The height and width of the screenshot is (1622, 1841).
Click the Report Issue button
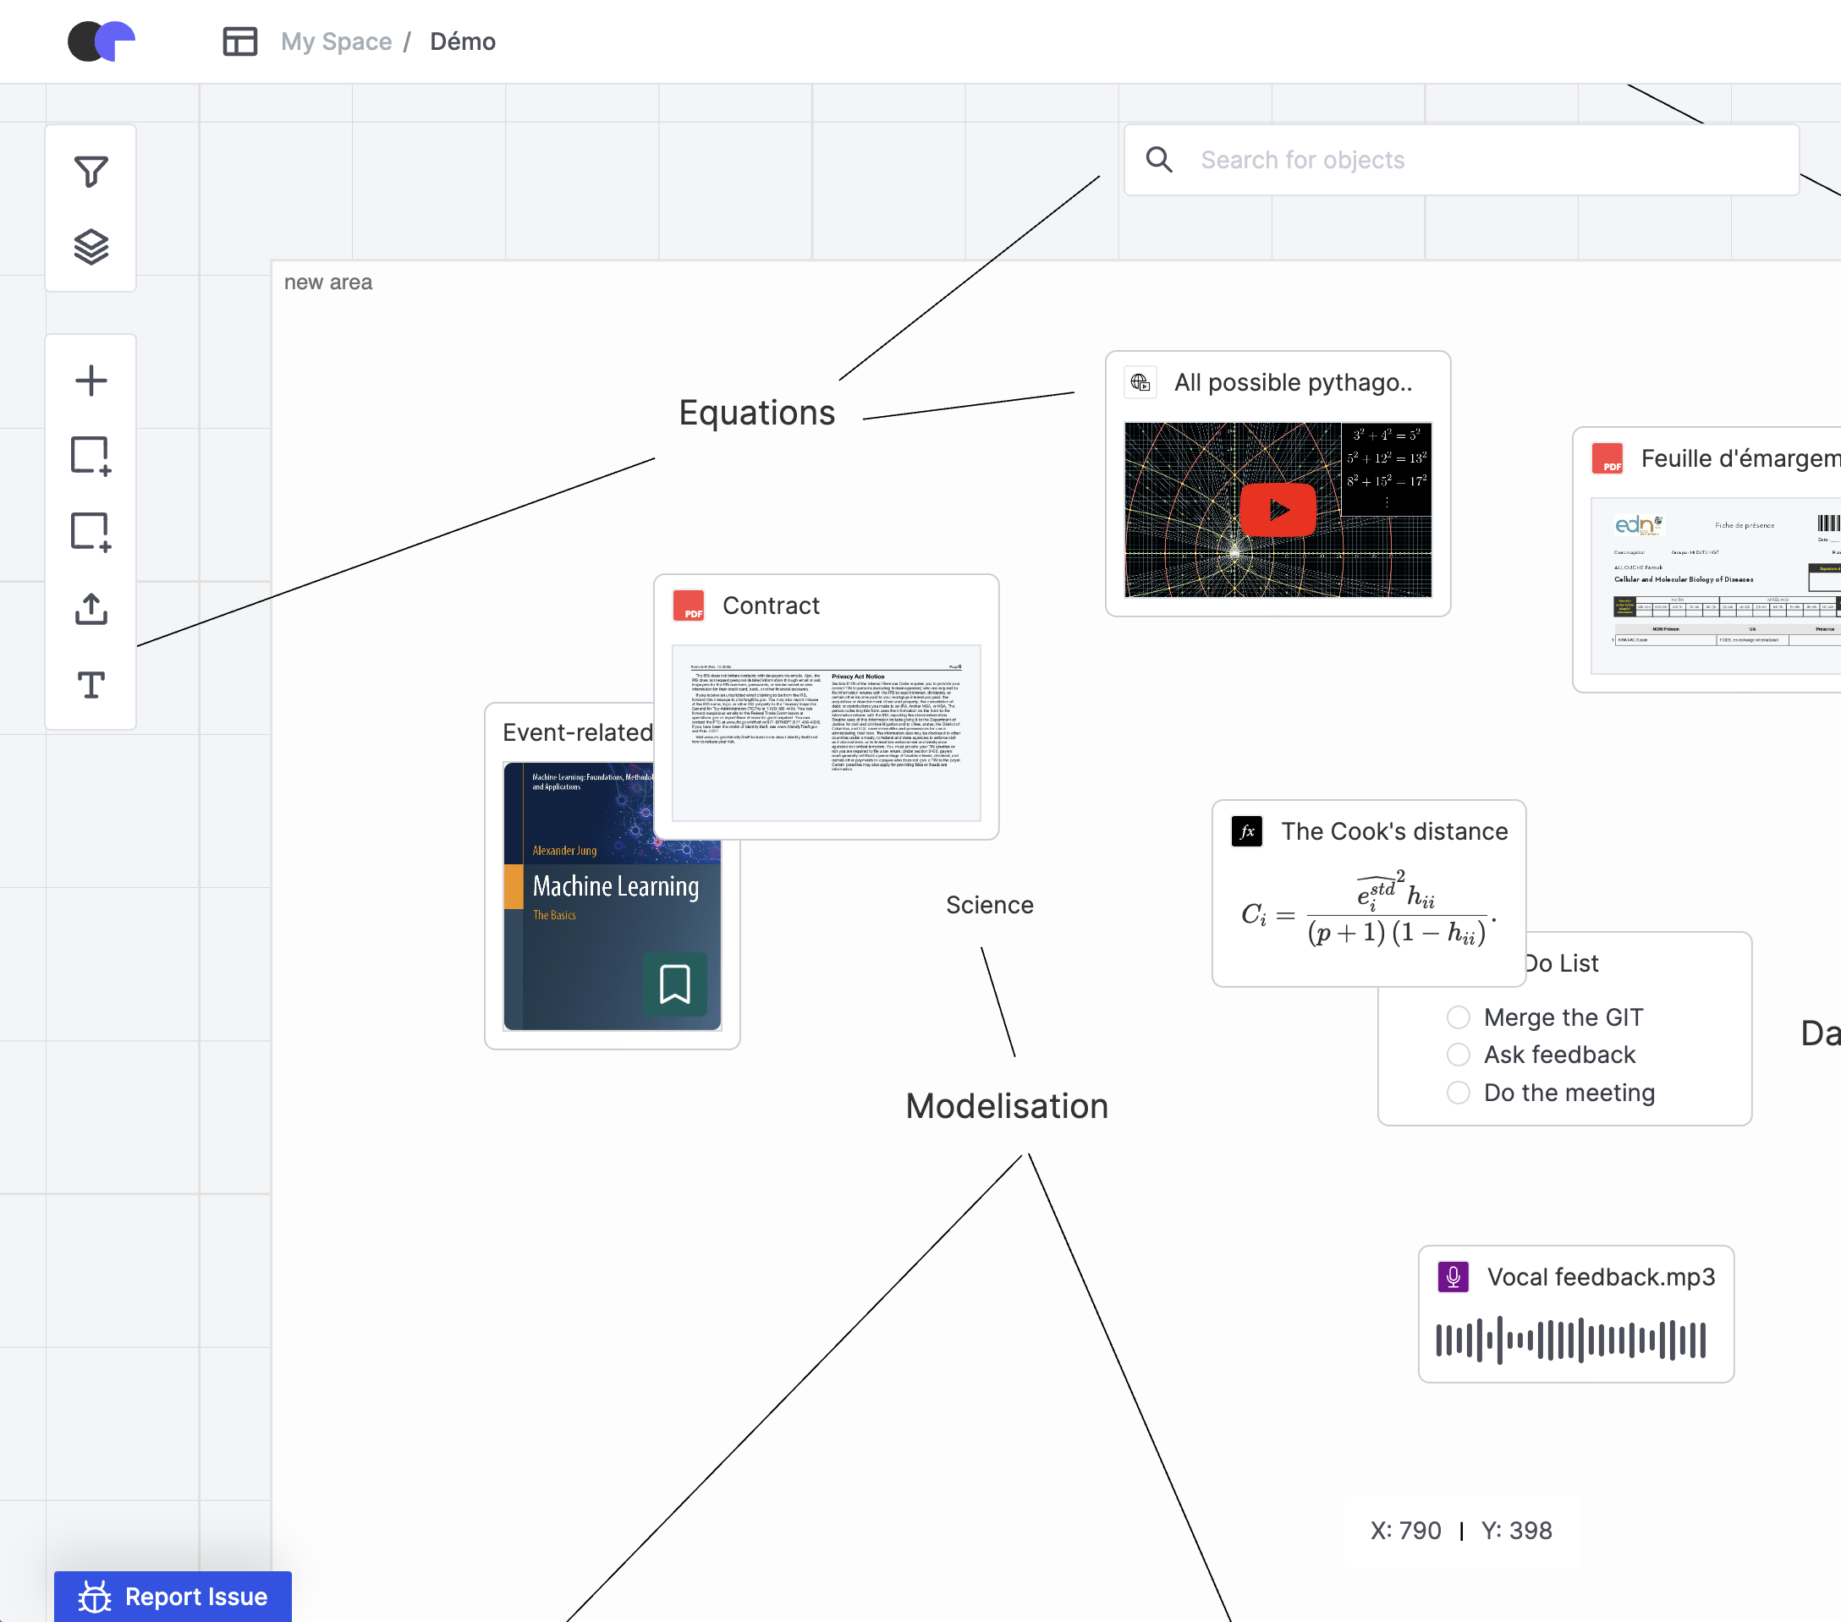tap(173, 1596)
